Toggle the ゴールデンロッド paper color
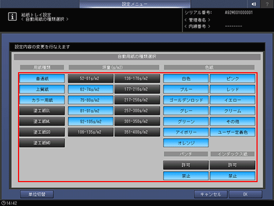 click(186, 100)
